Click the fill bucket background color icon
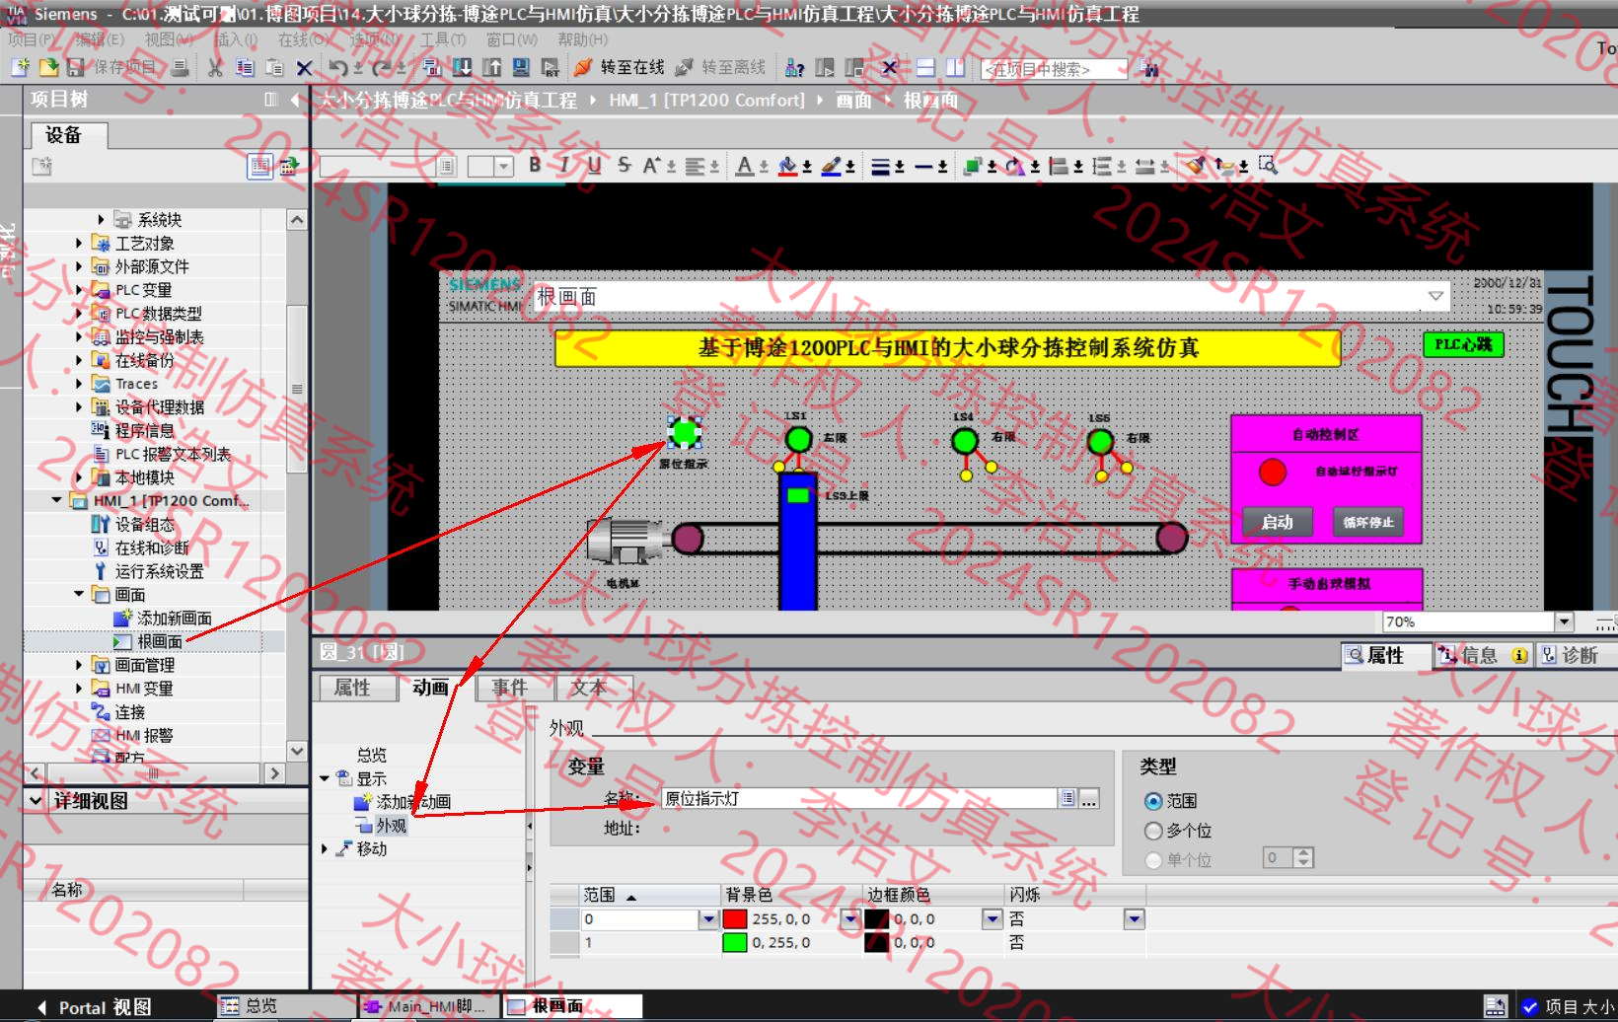 (787, 166)
